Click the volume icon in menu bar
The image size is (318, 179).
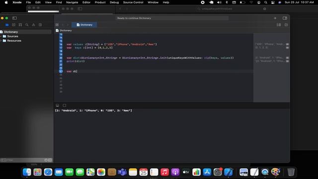coord(219,2)
